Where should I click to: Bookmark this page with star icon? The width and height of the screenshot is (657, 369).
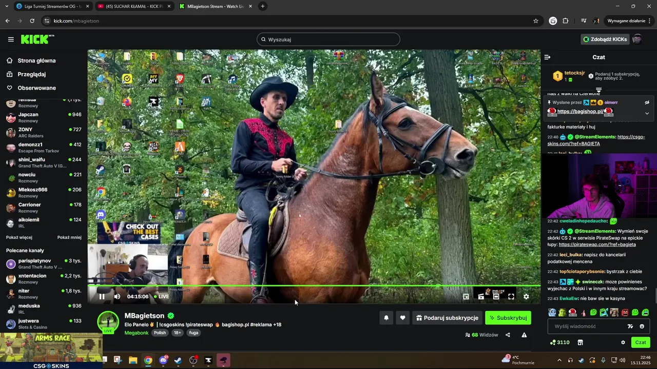(x=536, y=21)
